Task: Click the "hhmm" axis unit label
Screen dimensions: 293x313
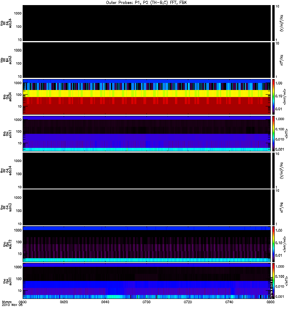Action: click(7, 302)
